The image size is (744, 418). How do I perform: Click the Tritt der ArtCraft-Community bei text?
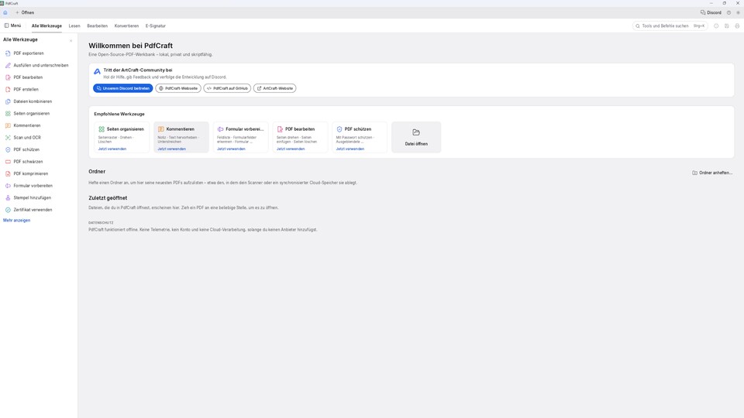138,70
